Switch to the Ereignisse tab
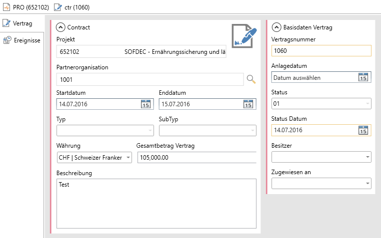This screenshot has width=381, height=238. coord(22,40)
